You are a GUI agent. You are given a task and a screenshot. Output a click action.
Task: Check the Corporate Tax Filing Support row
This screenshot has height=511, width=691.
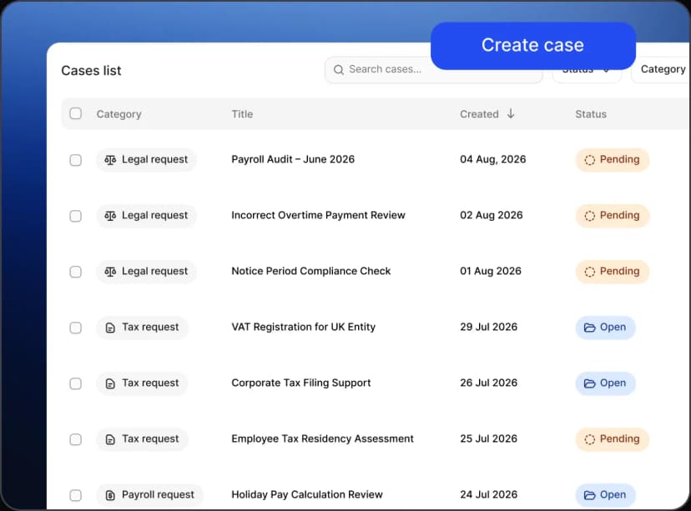pyautogui.click(x=75, y=383)
